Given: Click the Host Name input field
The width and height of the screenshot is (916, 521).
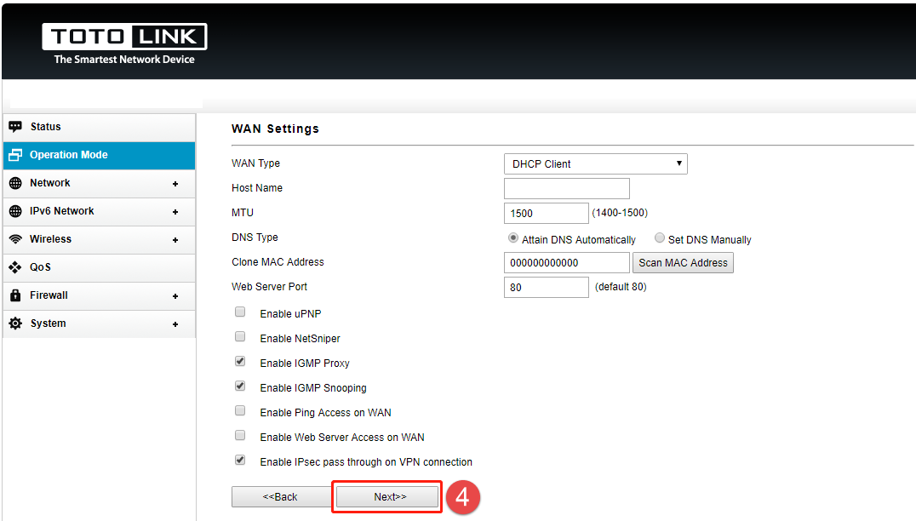Looking at the screenshot, I should click(x=566, y=188).
